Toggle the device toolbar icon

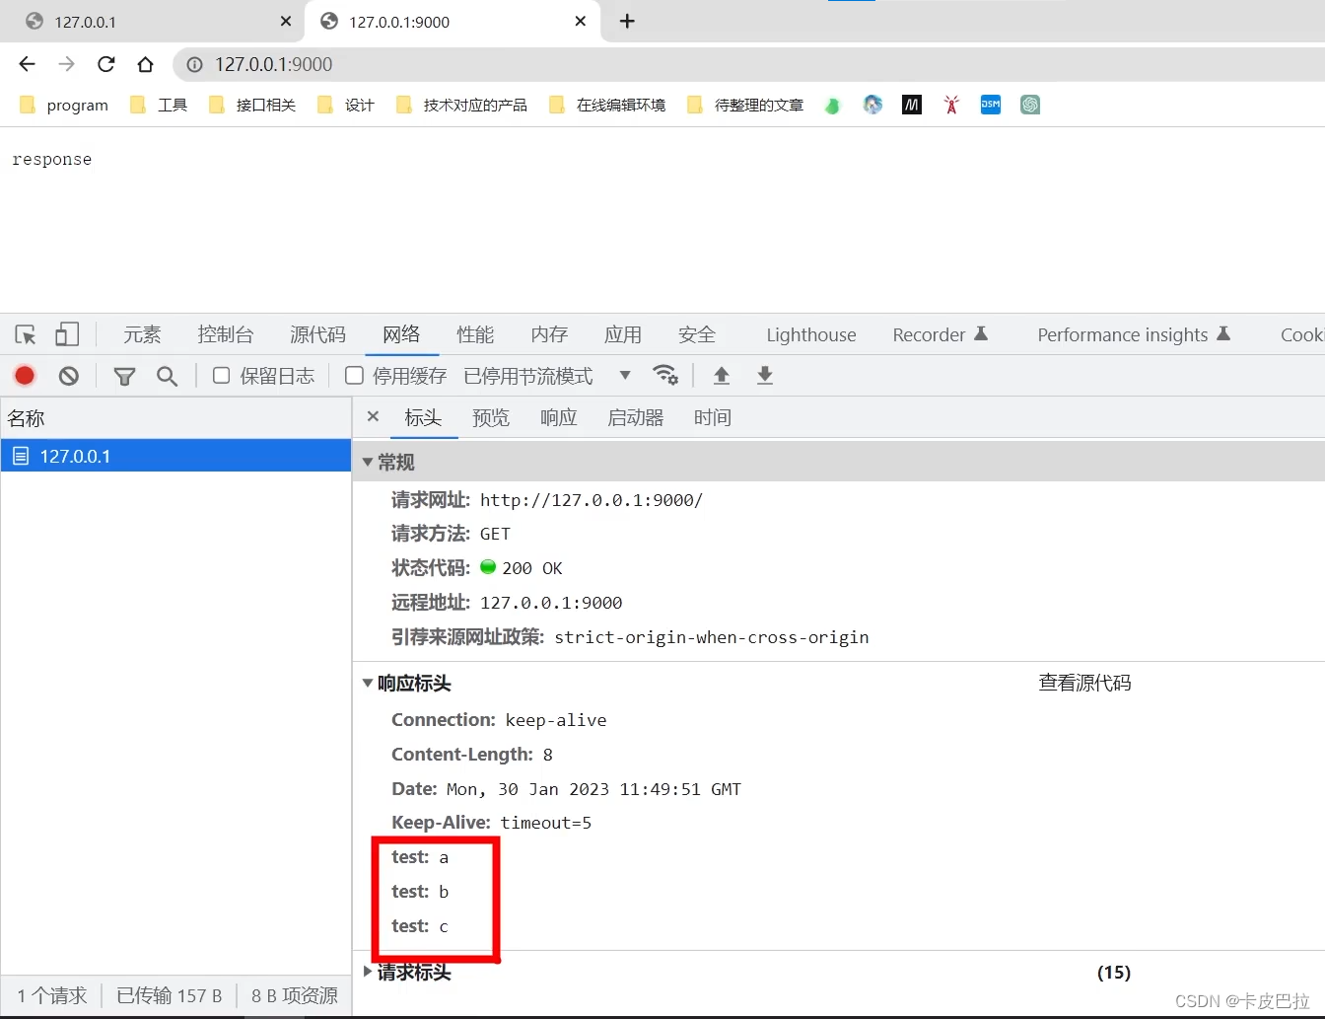pyautogui.click(x=67, y=334)
